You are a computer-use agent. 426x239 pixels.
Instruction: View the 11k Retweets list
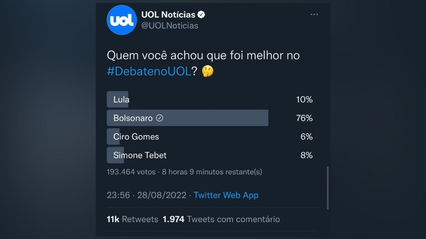coord(132,219)
